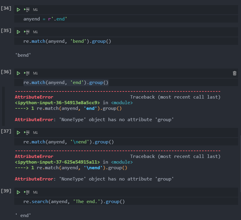Click NoneType error message under cell 36
241x220 pixels.
[94, 120]
